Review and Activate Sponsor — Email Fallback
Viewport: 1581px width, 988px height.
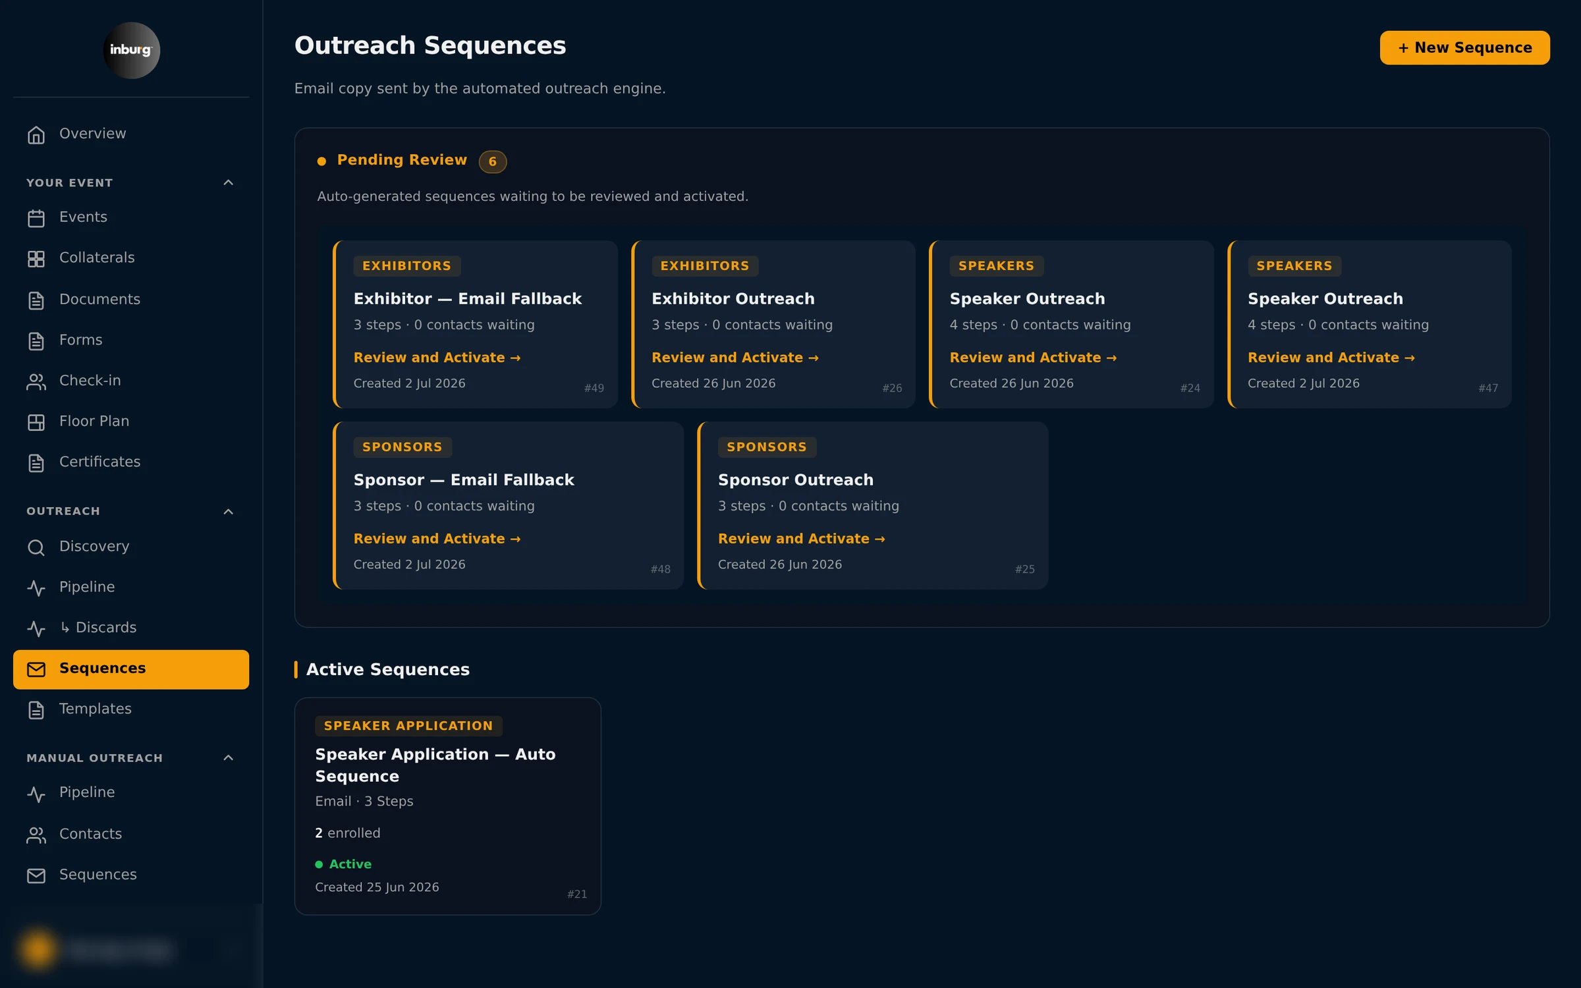[437, 538]
